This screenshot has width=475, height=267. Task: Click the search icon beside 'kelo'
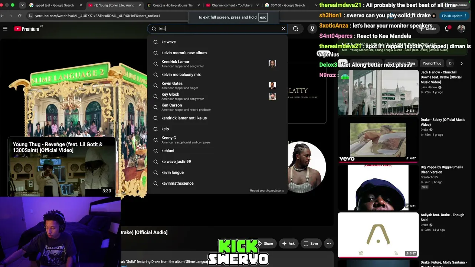pyautogui.click(x=155, y=129)
